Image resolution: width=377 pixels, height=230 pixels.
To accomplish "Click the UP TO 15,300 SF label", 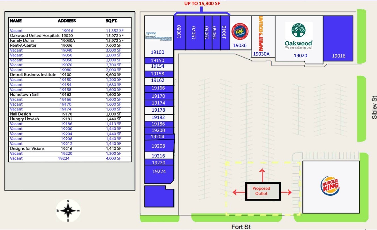I will click(x=202, y=3).
